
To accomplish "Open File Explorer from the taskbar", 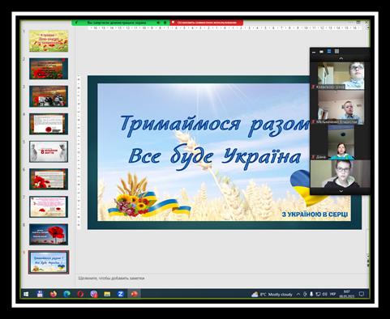I will pos(107,294).
